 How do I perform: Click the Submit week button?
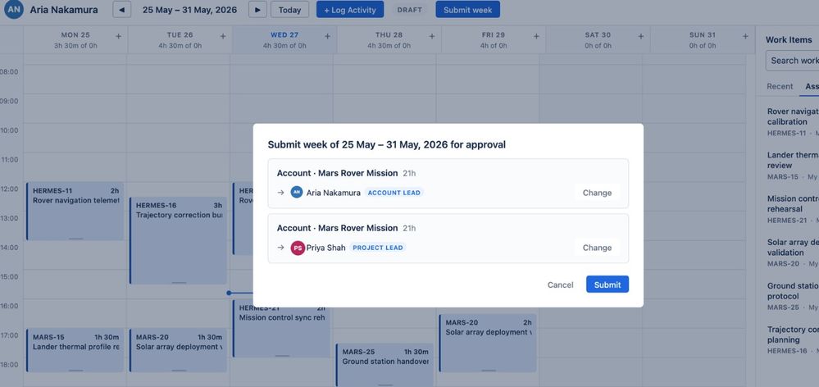(x=467, y=9)
